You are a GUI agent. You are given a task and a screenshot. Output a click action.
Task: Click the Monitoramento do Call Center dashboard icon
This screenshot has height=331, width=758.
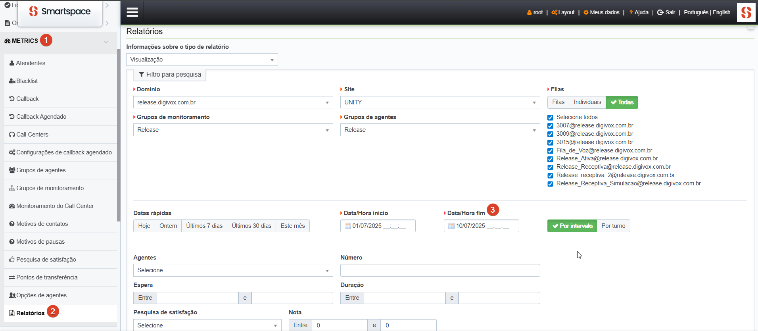click(x=12, y=206)
